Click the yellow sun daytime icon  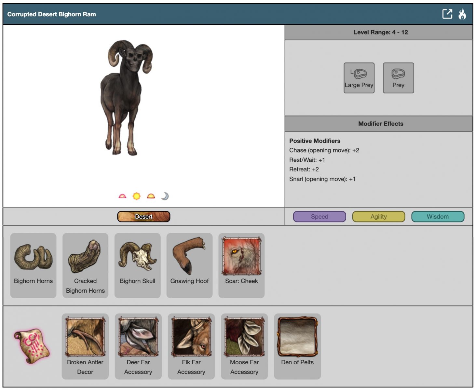(137, 196)
